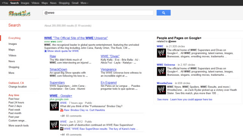Click Learn how you could appear here too
This screenshot has width=243, height=139.
(x=191, y=99)
